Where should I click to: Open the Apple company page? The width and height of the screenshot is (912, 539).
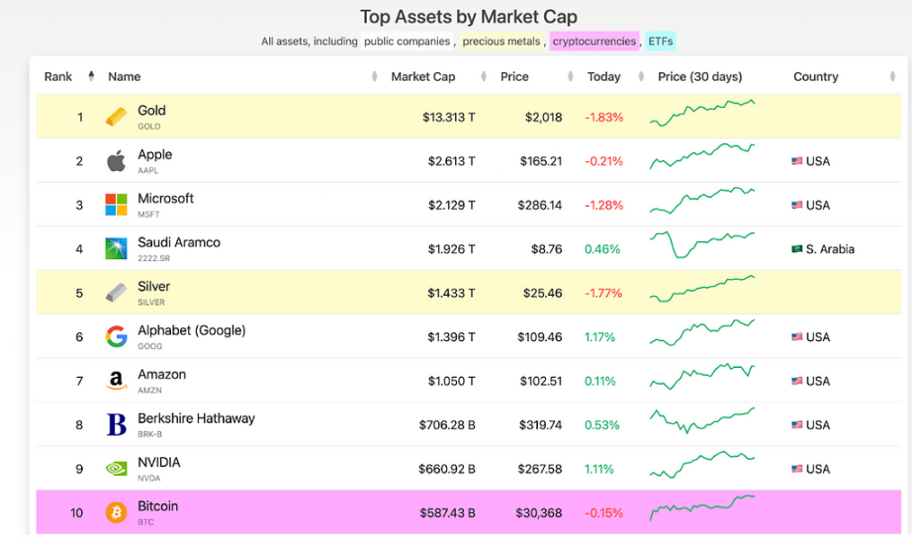[154, 154]
